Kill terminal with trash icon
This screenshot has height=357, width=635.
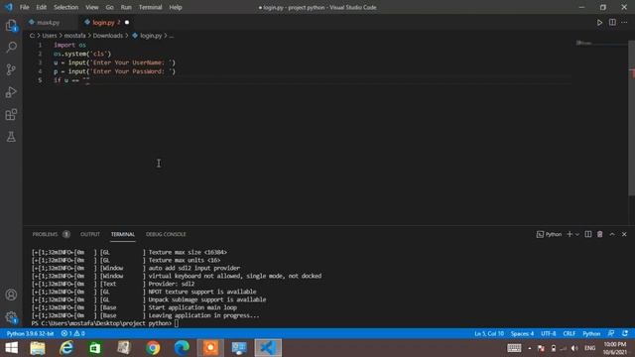point(599,234)
